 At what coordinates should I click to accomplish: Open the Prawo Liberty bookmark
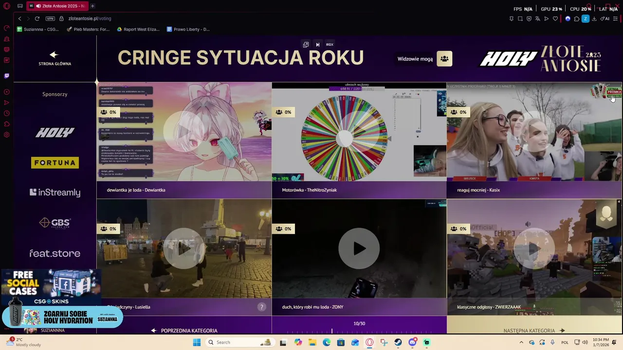pos(188,29)
